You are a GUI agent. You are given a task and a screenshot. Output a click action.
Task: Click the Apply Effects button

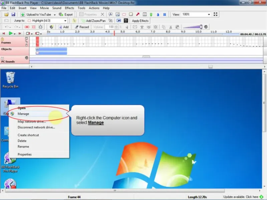[140, 21]
